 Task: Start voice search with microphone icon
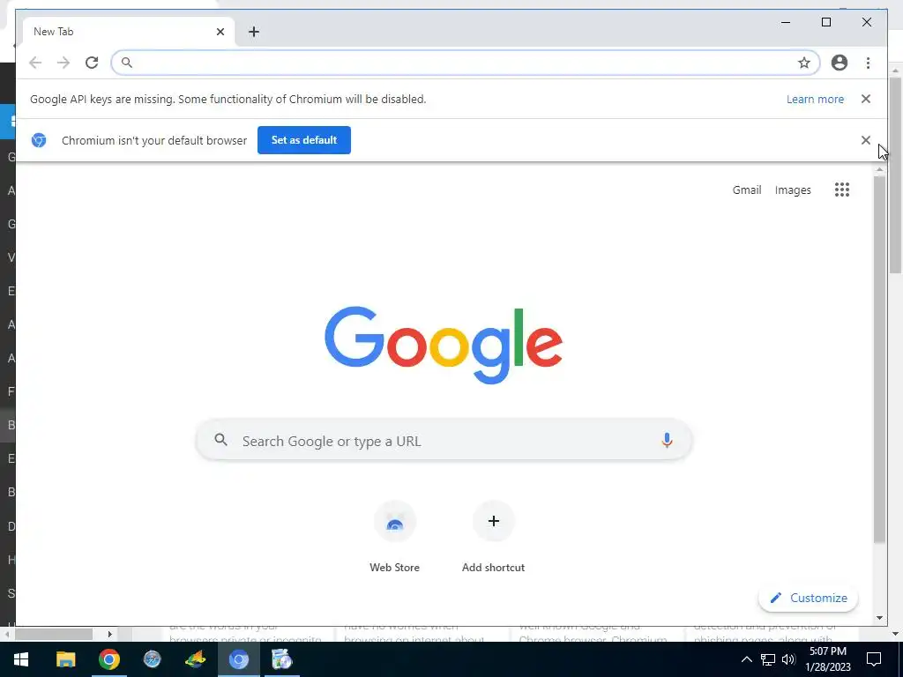tap(667, 441)
